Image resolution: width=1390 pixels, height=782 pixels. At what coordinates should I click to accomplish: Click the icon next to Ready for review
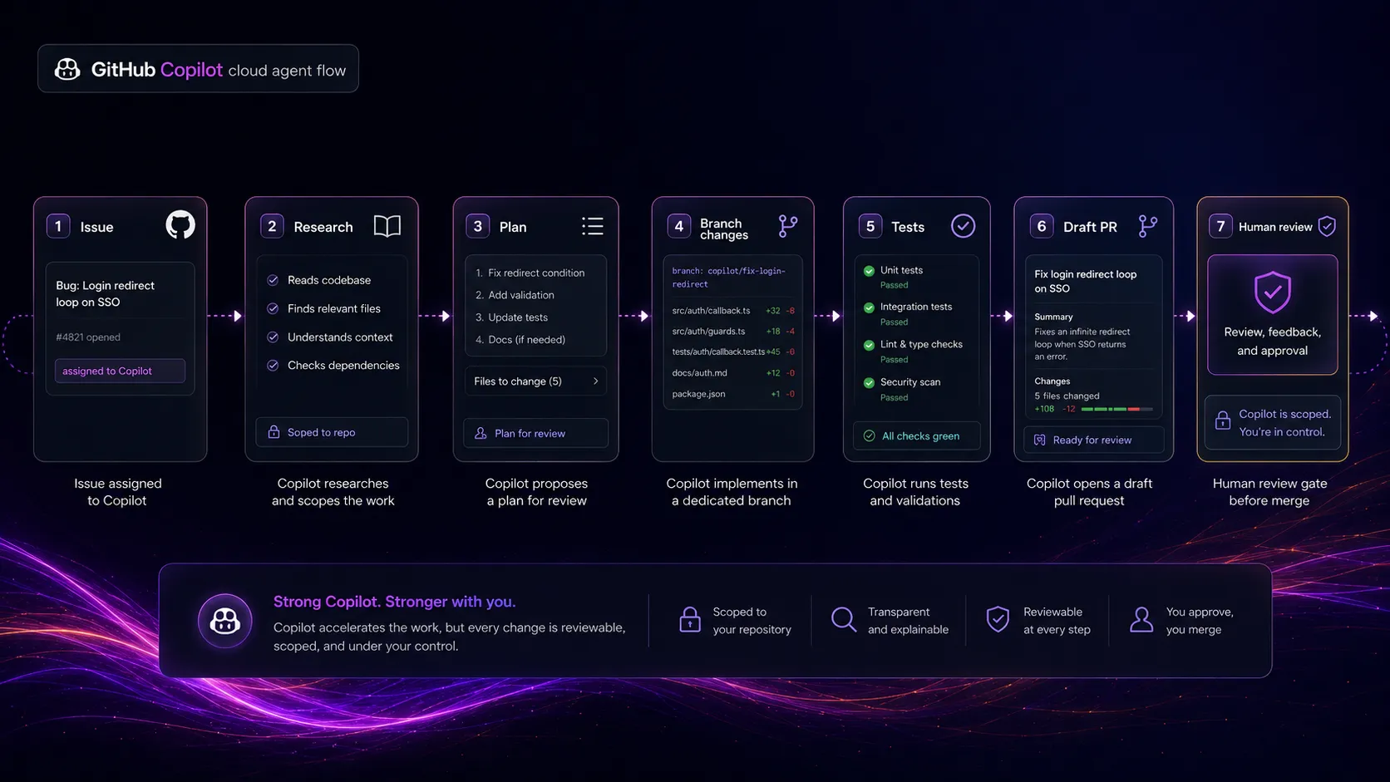[x=1040, y=440]
